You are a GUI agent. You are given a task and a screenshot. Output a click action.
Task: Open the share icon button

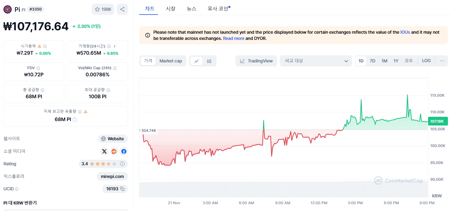pos(122,9)
